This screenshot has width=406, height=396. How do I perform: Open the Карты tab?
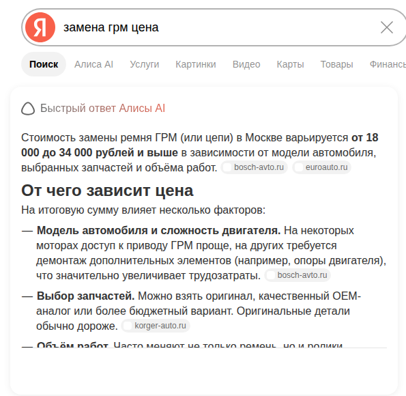(290, 64)
